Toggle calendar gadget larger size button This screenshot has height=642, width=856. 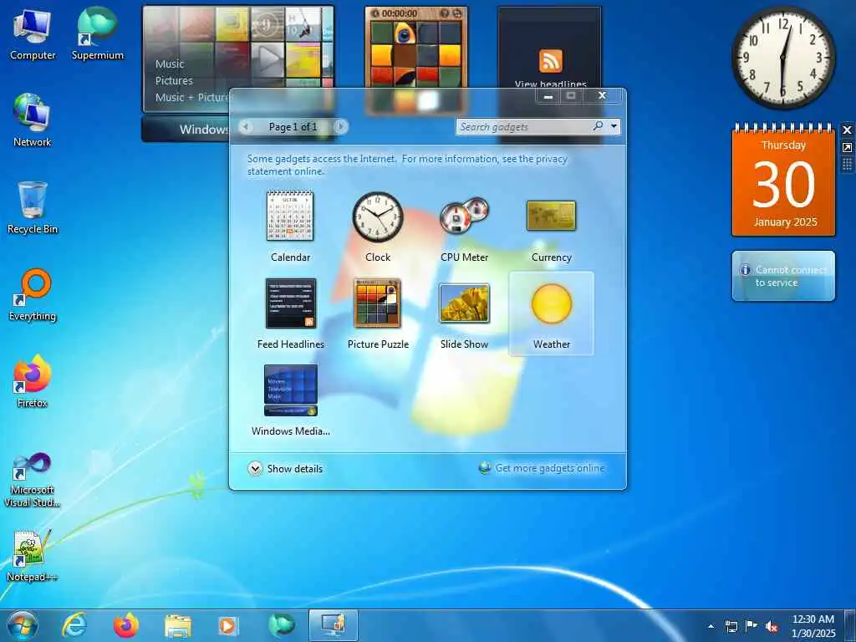847,147
